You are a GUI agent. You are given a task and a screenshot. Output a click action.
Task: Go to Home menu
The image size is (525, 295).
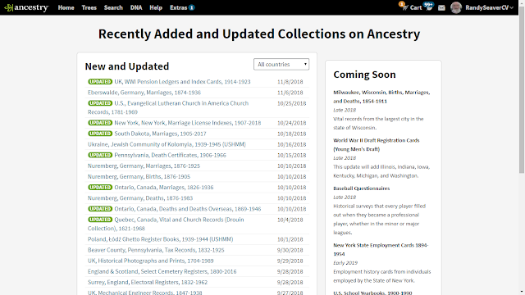pos(66,7)
